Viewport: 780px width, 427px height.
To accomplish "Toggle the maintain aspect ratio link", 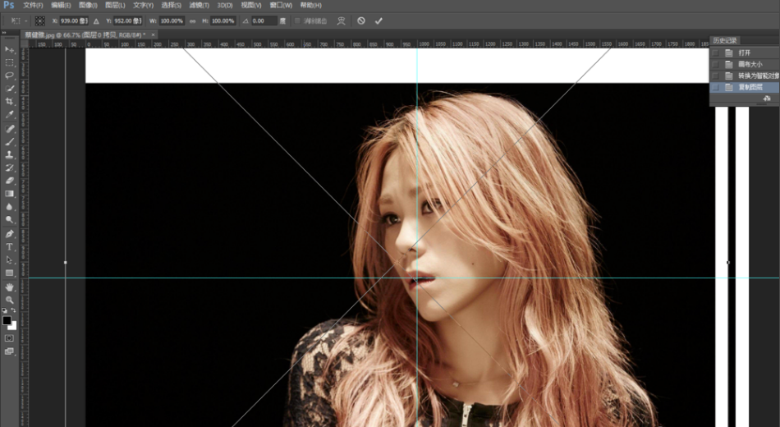I will [192, 21].
